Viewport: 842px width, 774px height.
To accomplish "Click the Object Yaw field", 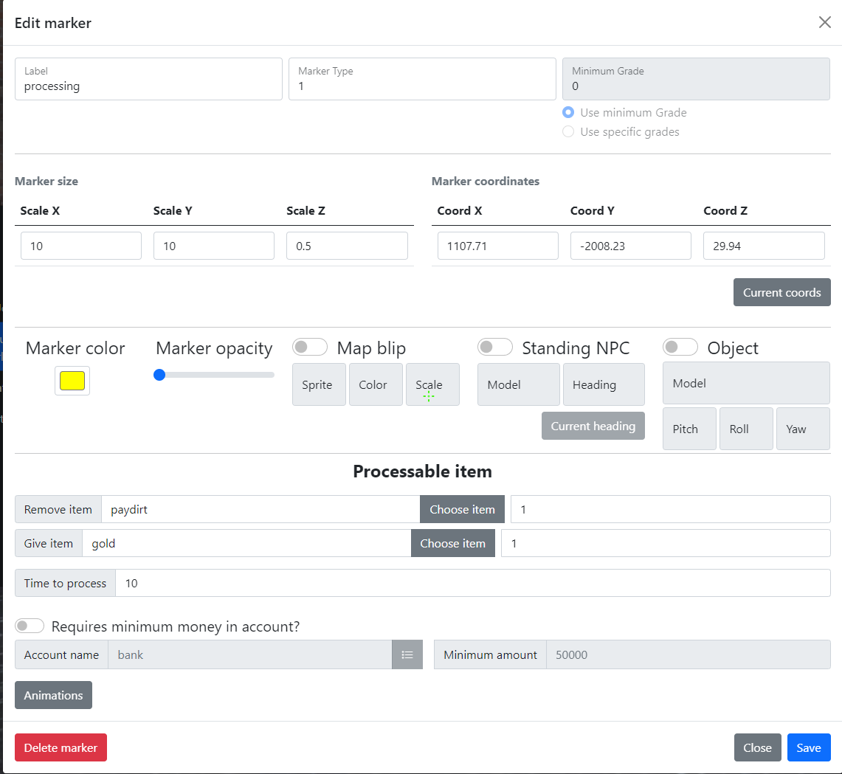I will [804, 429].
